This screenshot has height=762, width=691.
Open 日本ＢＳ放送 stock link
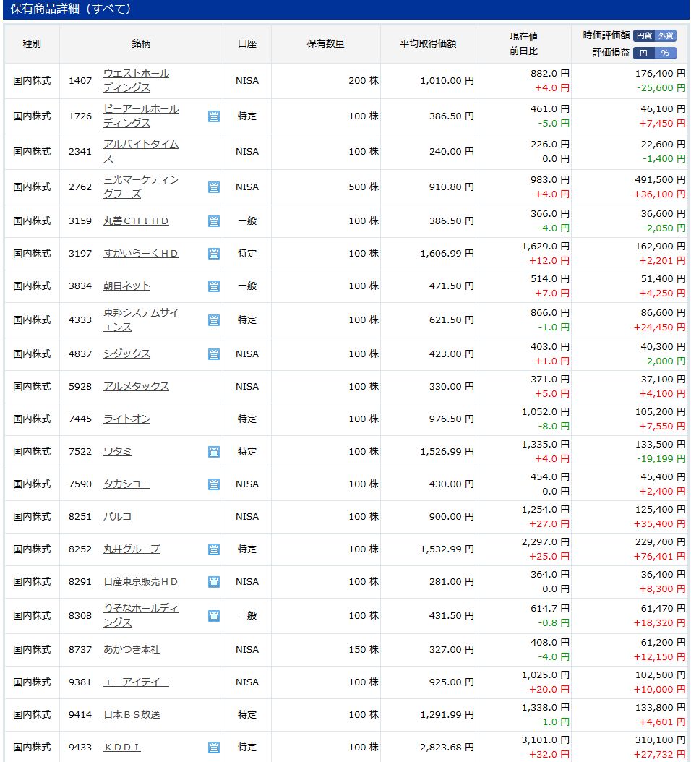(x=132, y=715)
